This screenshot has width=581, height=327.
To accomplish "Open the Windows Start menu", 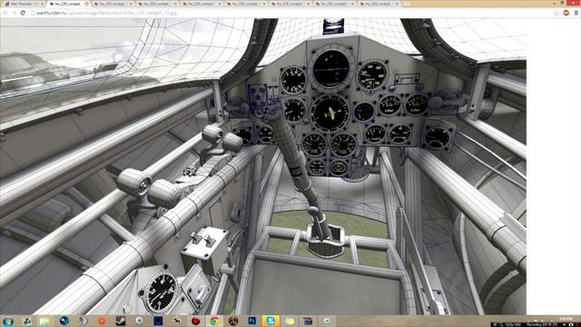I will (x=8, y=321).
